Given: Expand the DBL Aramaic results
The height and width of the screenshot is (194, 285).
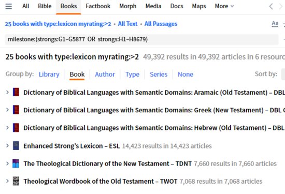Looking at the screenshot, I should (7, 92).
